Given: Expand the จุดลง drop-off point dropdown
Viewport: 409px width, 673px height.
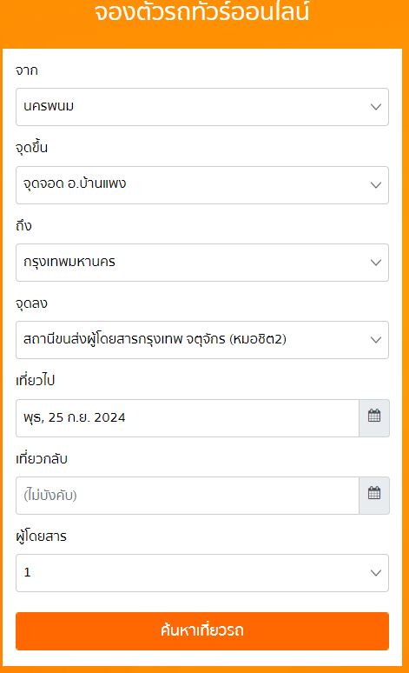Looking at the screenshot, I should [202, 340].
